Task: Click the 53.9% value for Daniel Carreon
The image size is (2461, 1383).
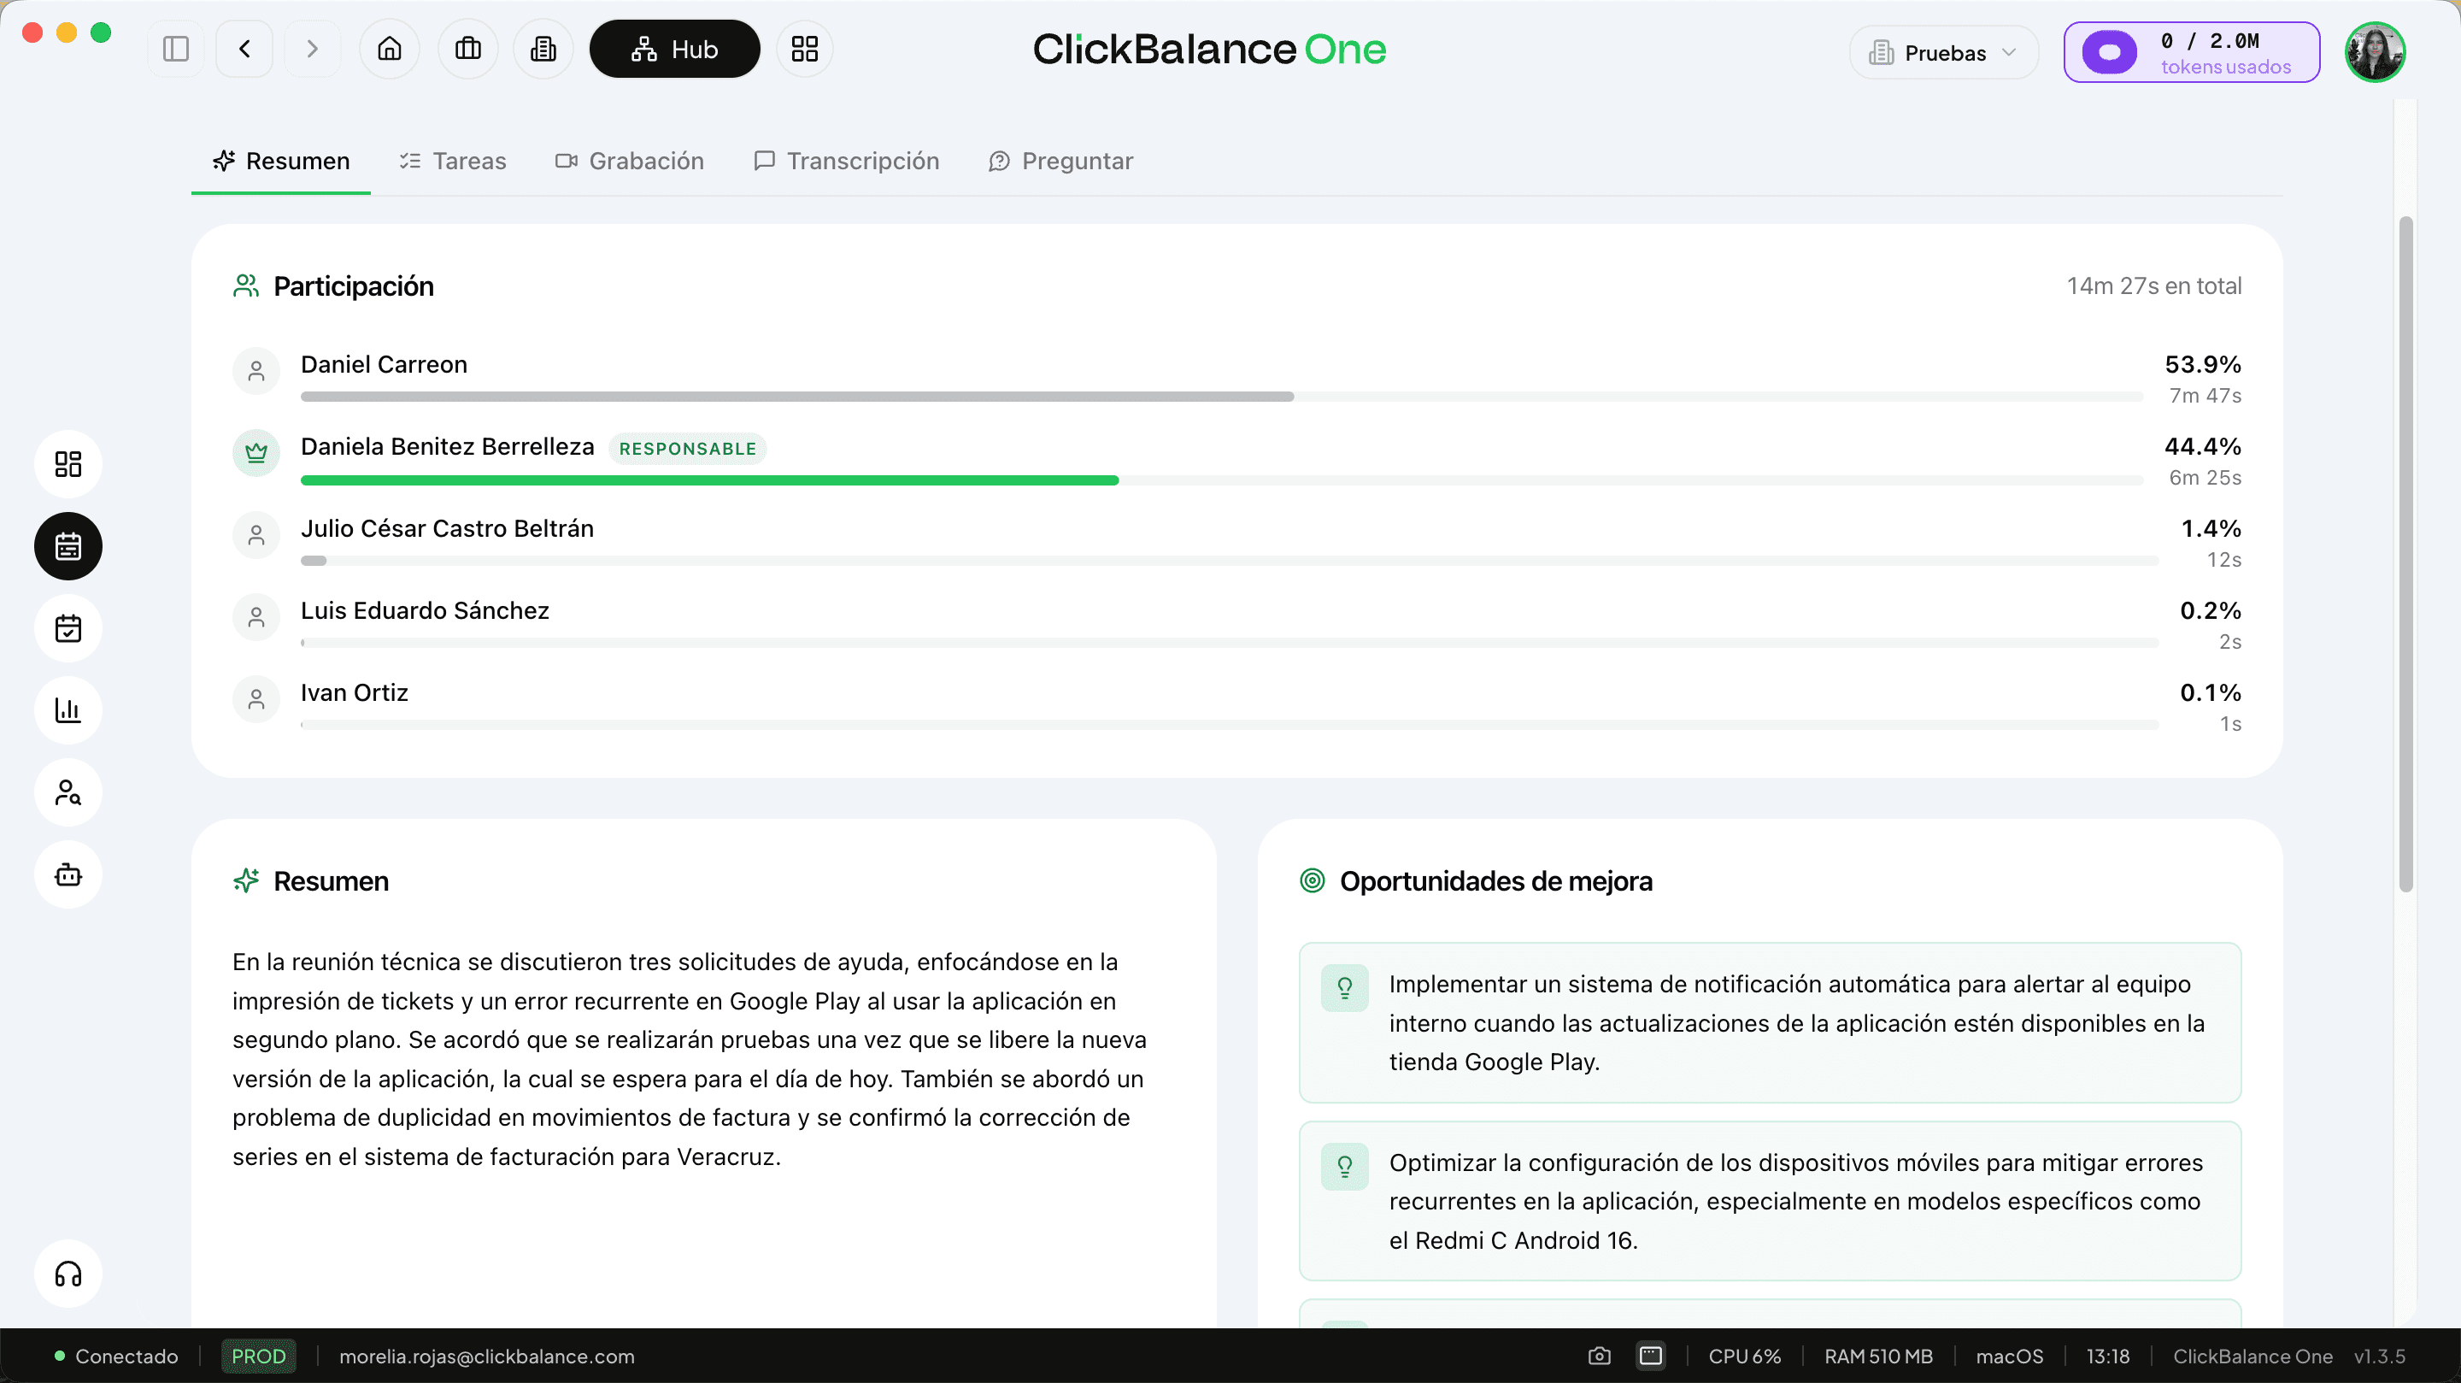Action: pos(2202,364)
